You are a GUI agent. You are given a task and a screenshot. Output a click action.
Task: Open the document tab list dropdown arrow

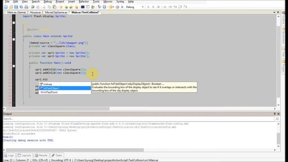tap(274, 12)
